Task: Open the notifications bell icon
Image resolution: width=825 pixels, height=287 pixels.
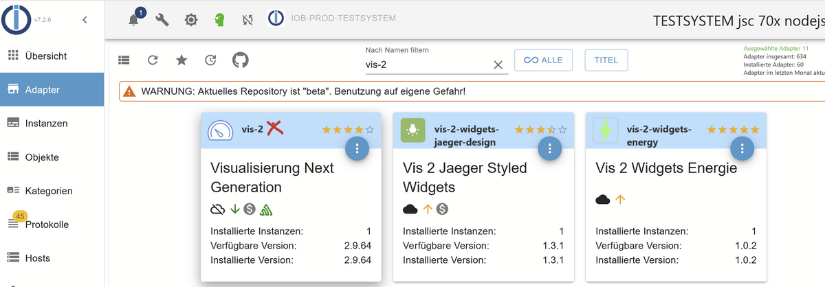Action: (134, 20)
